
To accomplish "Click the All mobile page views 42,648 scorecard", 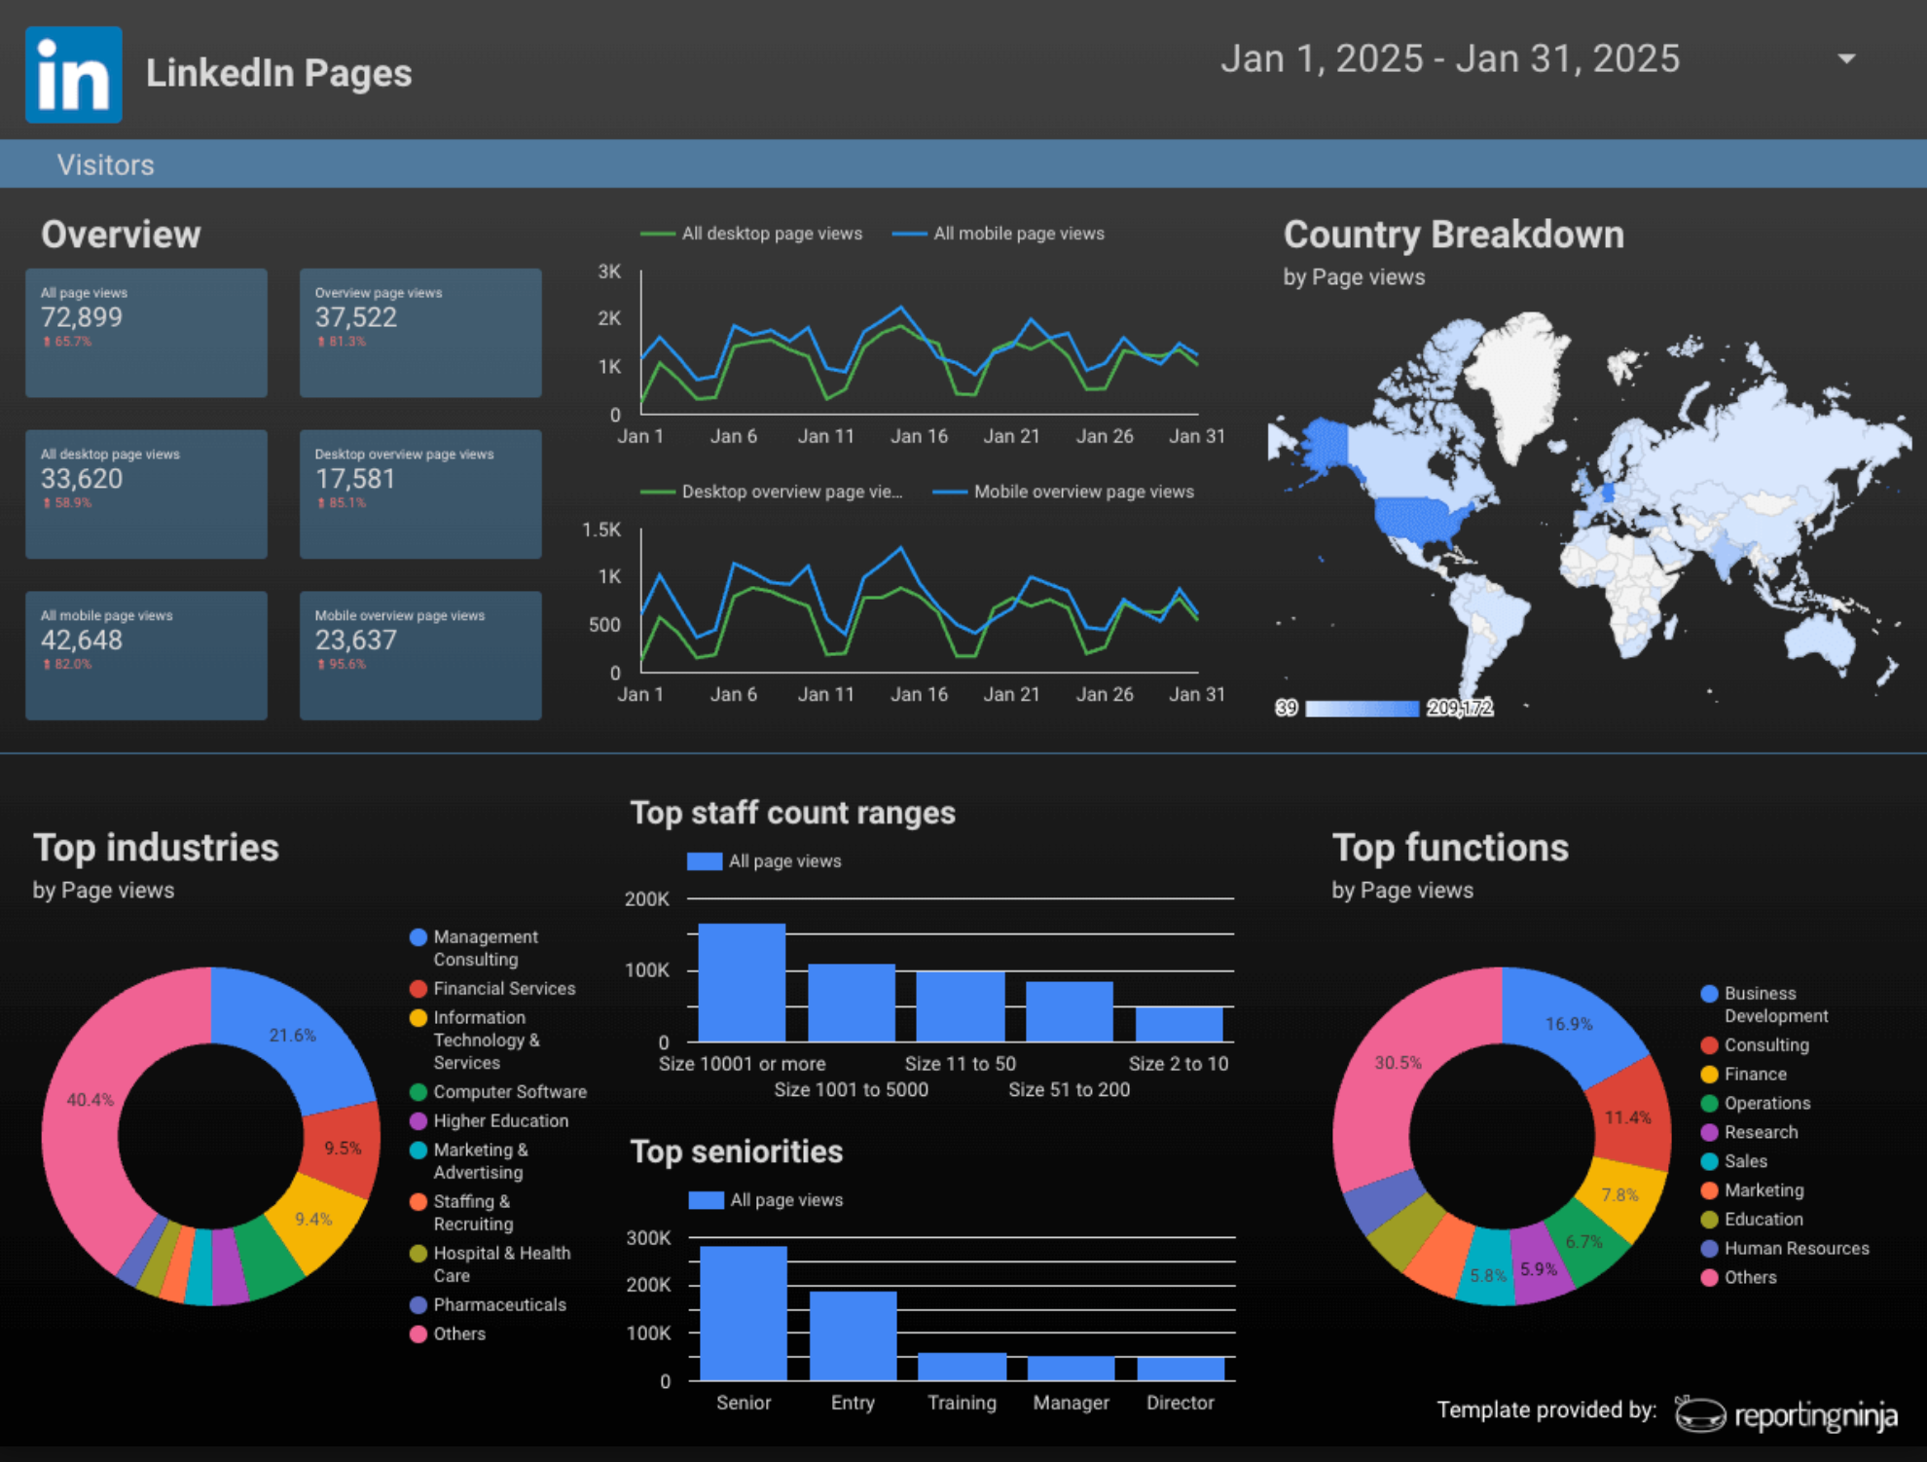I will pos(146,656).
